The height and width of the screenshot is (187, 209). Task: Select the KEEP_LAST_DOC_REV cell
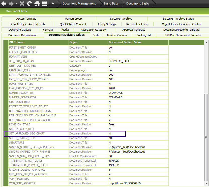tap(39, 66)
